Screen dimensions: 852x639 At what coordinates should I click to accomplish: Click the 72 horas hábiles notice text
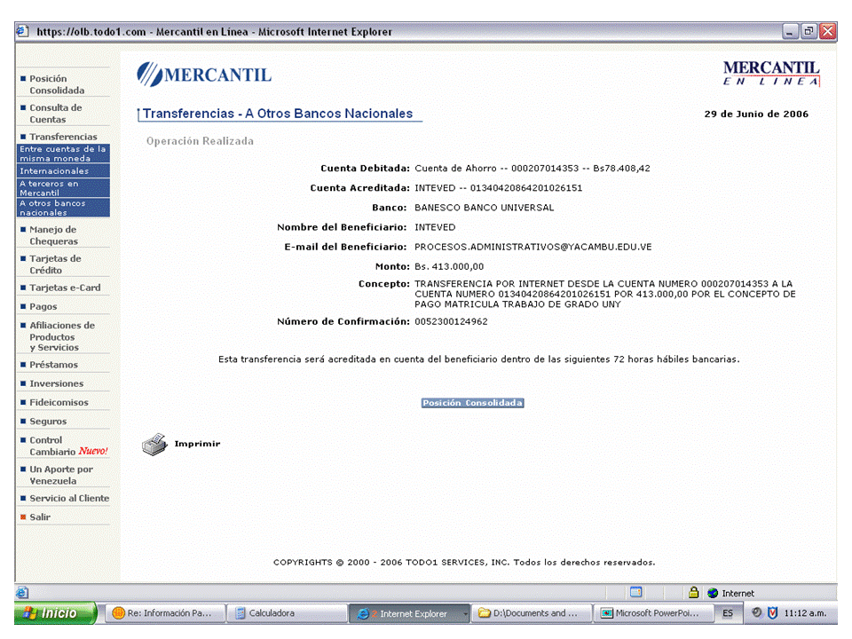pyautogui.click(x=478, y=359)
